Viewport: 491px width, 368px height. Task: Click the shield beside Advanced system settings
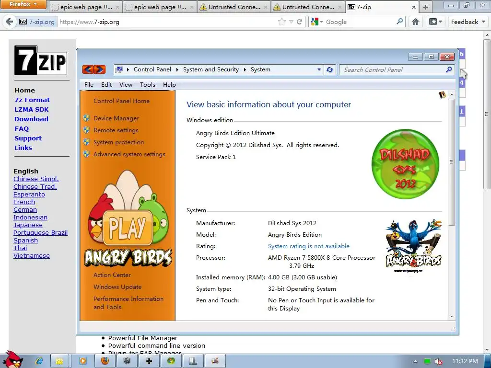pos(86,154)
